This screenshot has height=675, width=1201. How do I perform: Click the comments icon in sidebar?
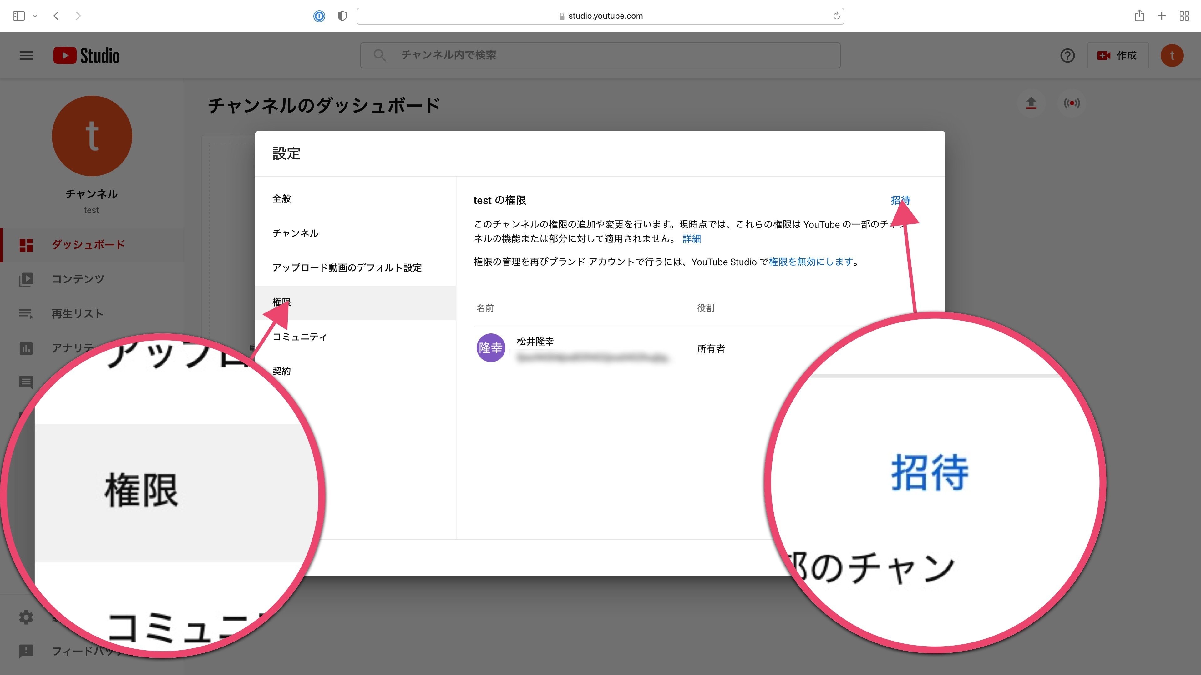pos(26,382)
